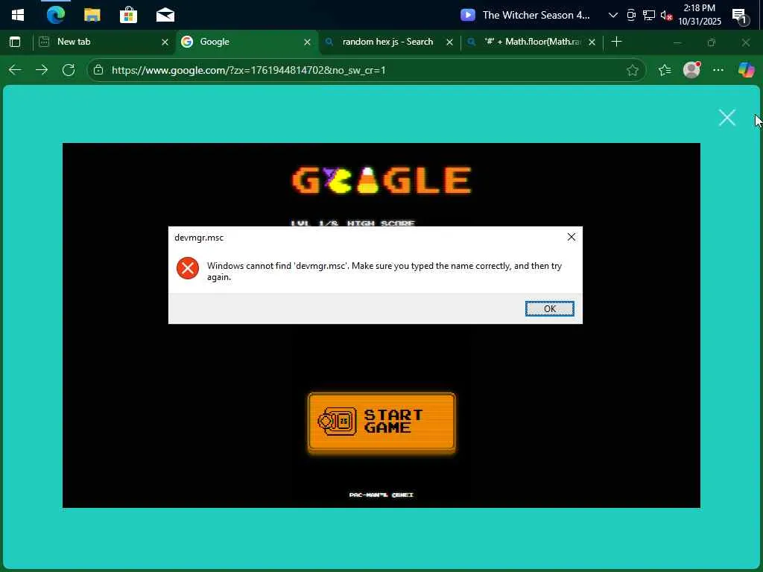The width and height of the screenshot is (763, 572).
Task: Refresh the current page
Action: [x=69, y=70]
